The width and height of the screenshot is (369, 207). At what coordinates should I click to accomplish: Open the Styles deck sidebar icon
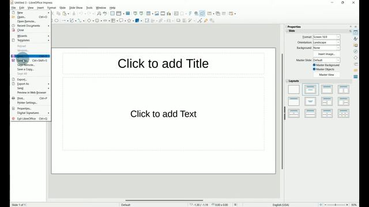(356, 39)
